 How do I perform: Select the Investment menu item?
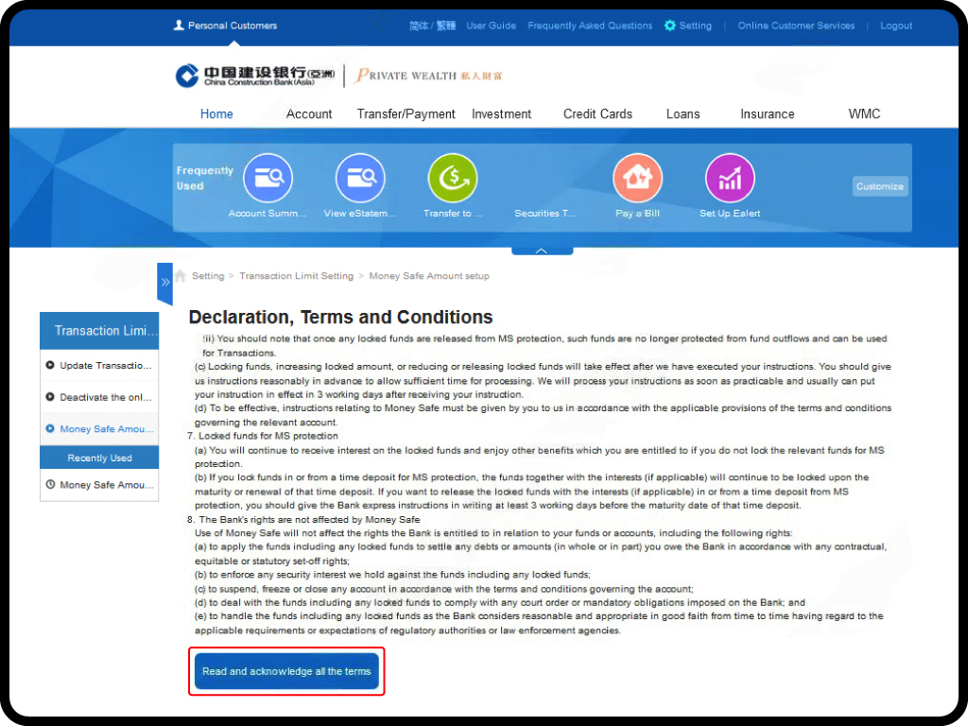[x=501, y=114]
